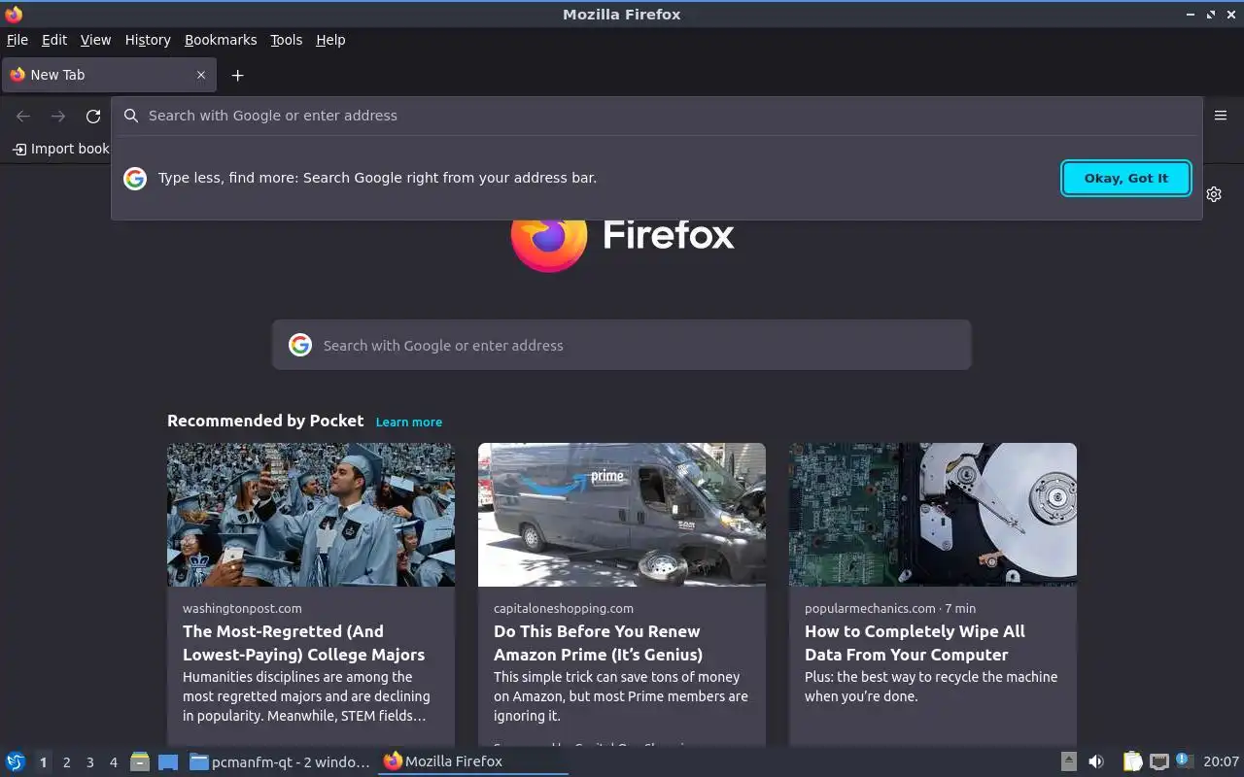Open The Most-Regretted College Majors article title
The image size is (1244, 777).
pyautogui.click(x=304, y=643)
